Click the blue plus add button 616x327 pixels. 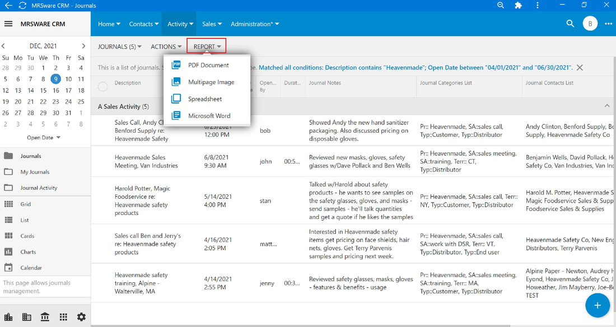[x=597, y=305]
